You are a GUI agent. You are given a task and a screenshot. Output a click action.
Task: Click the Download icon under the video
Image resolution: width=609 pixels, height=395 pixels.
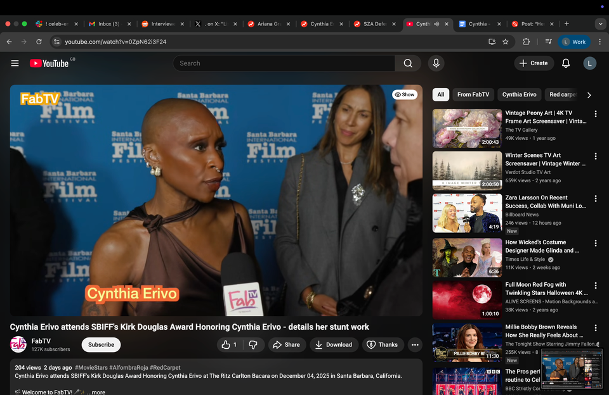pos(334,344)
